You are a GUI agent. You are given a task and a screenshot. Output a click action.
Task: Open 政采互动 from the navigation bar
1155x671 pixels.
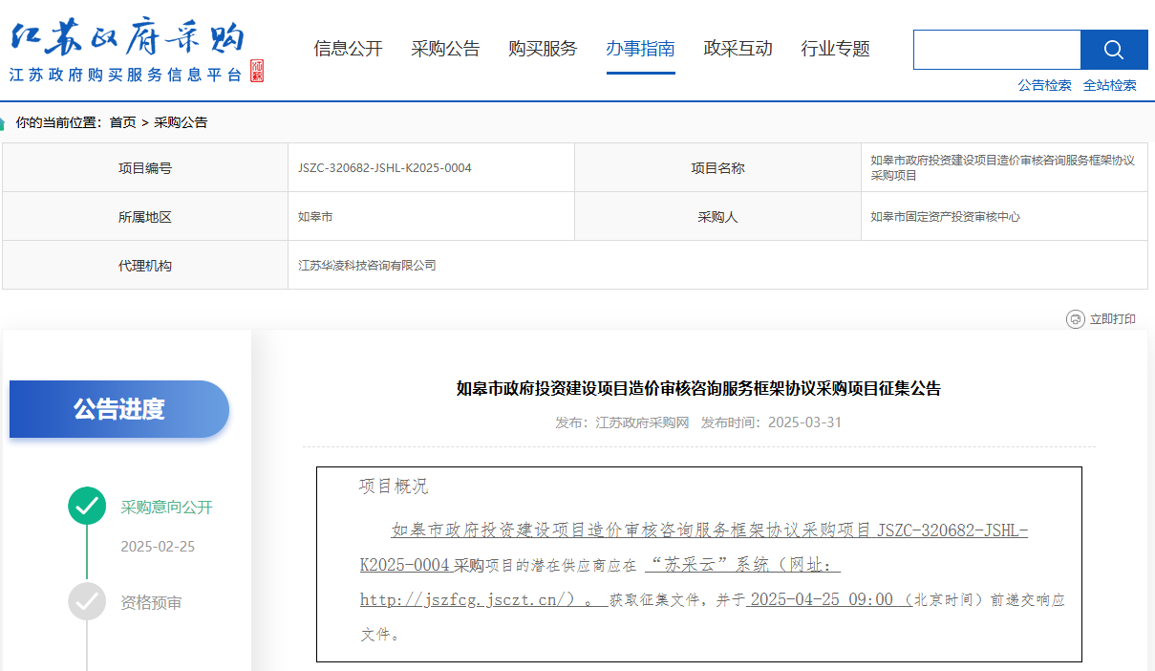click(x=738, y=49)
